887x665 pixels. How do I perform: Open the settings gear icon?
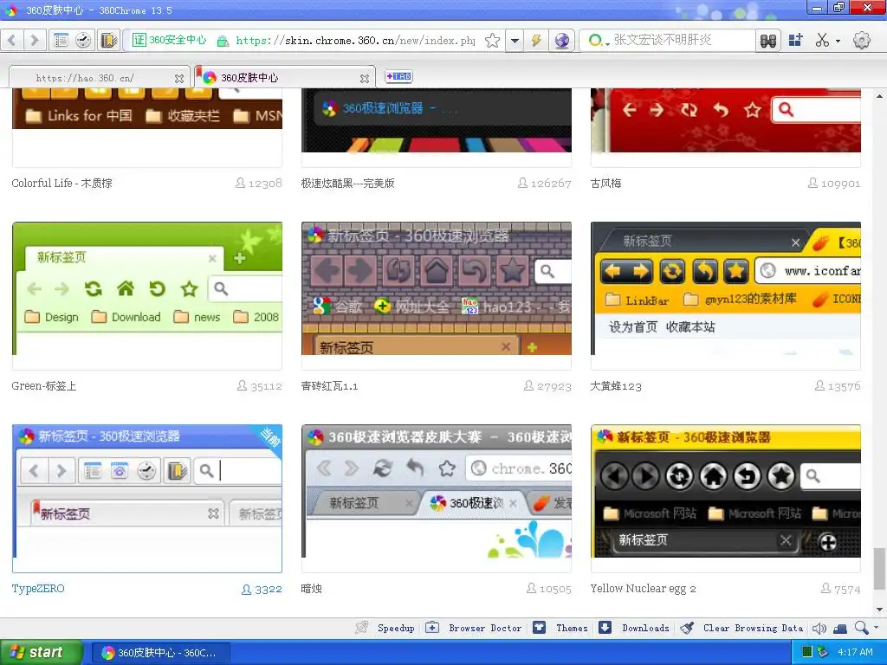(x=862, y=40)
